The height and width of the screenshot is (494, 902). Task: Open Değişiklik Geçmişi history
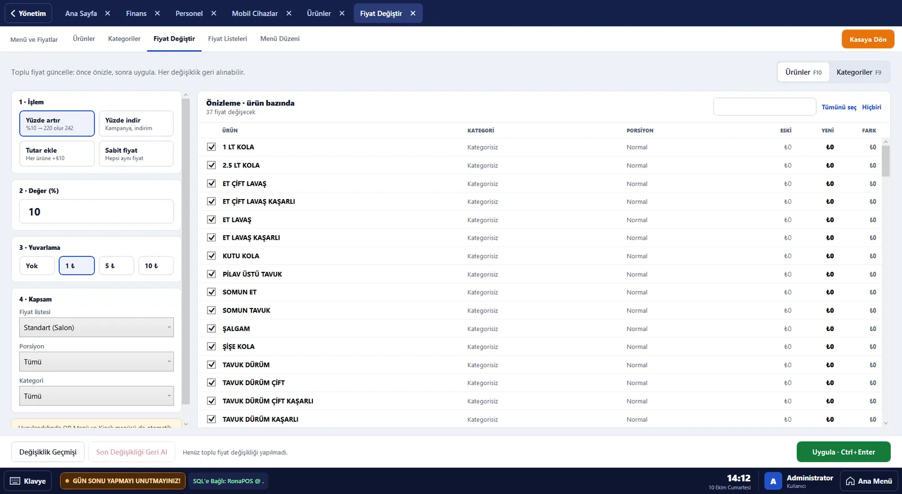pos(48,452)
